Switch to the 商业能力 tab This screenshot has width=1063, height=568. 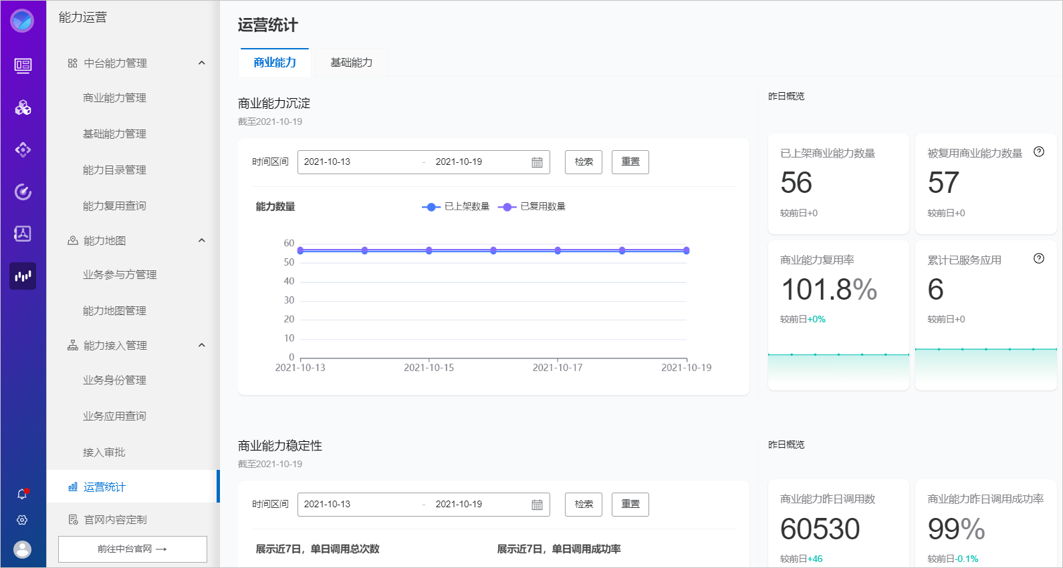click(x=274, y=62)
